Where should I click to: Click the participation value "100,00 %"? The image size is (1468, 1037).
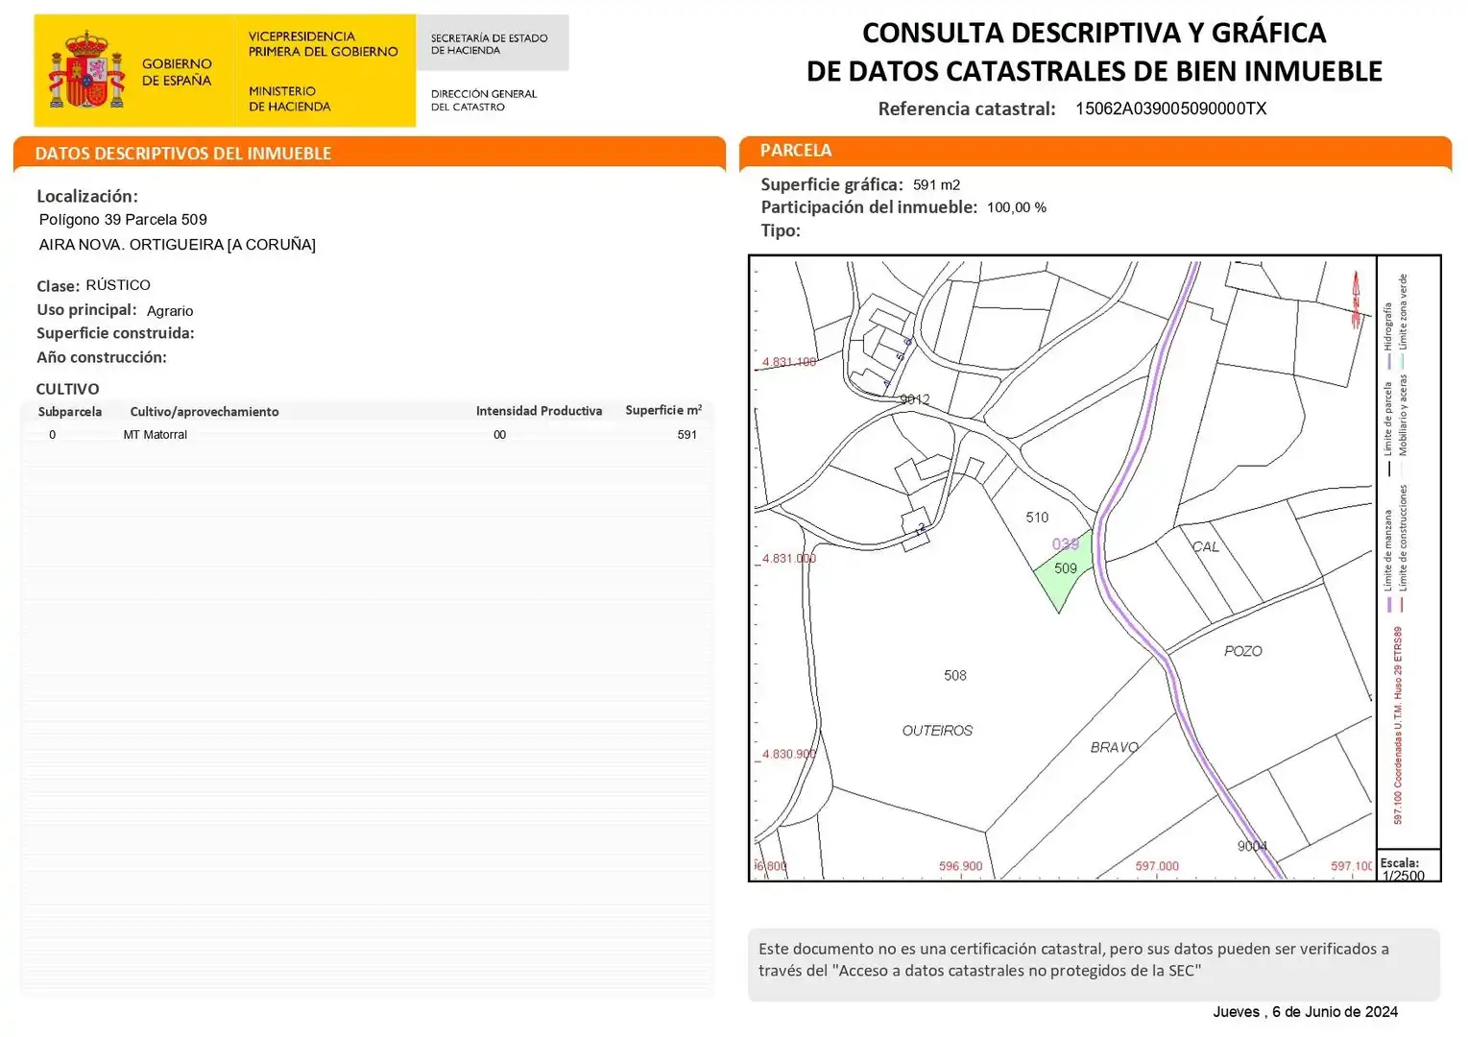(1017, 208)
